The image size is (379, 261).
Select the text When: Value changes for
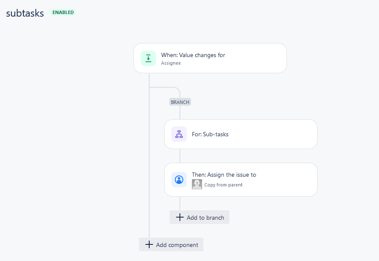(x=192, y=55)
